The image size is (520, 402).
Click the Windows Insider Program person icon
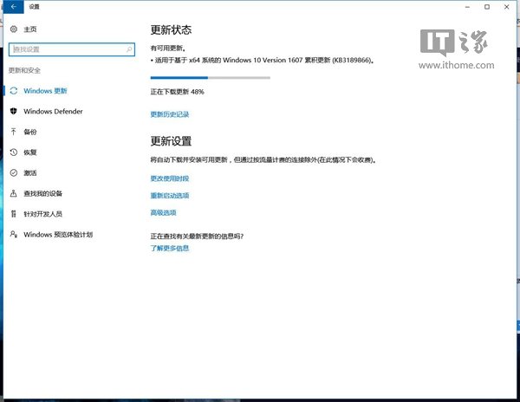tap(13, 234)
